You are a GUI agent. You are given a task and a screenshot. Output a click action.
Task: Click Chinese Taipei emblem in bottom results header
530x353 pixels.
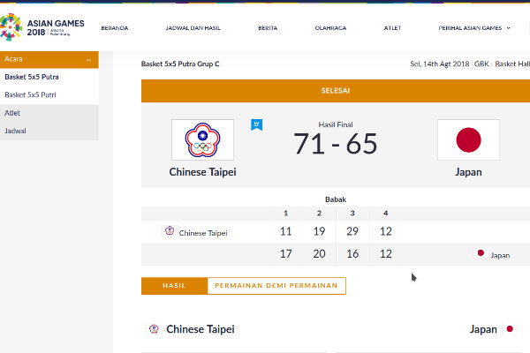tap(154, 329)
